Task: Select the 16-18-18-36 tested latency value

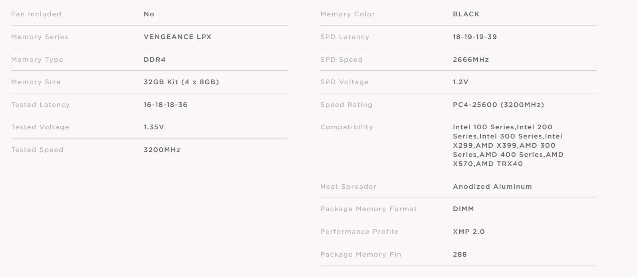Action: (165, 105)
